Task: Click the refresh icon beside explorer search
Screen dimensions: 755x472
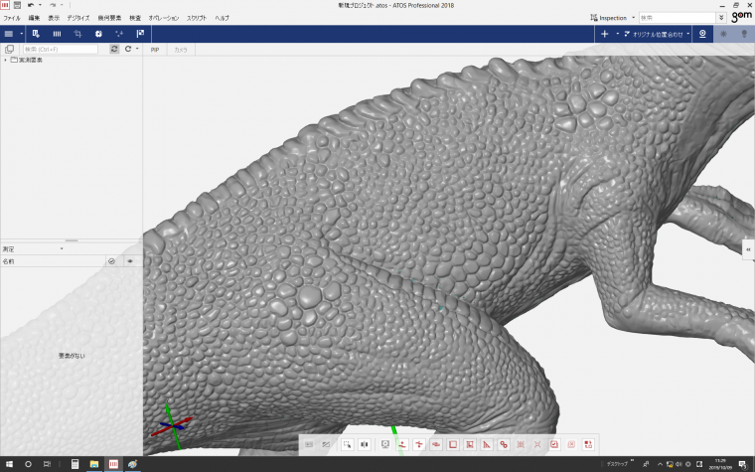Action: [x=114, y=49]
